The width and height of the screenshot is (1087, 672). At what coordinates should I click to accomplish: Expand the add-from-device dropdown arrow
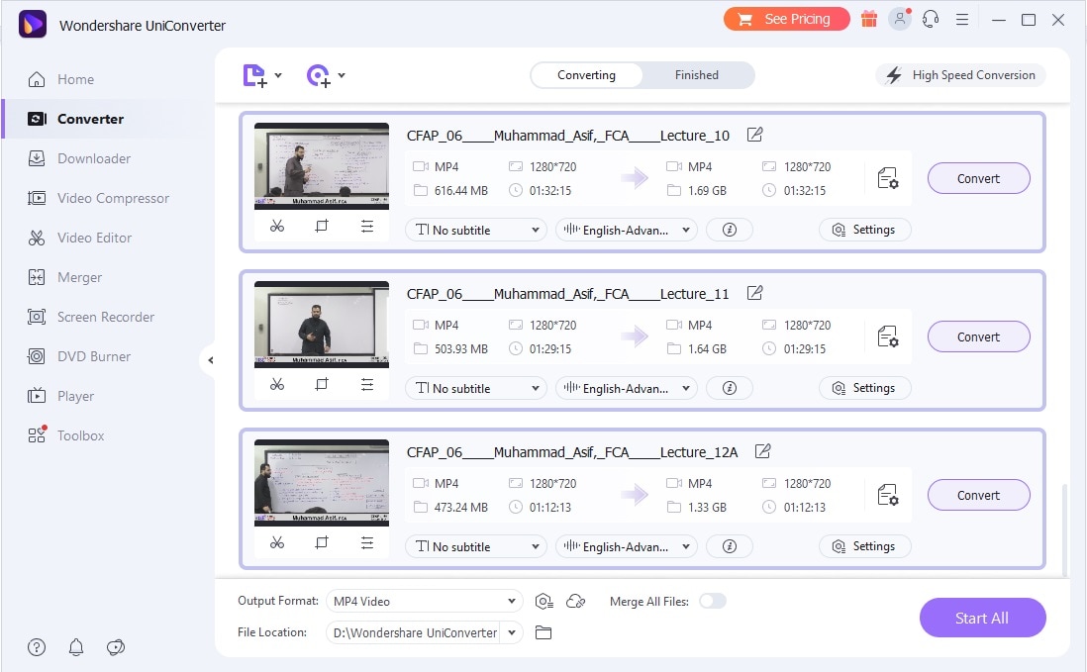(x=342, y=75)
